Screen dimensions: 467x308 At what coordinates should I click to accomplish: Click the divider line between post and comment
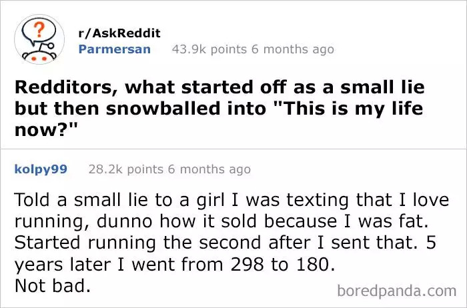coord(233,149)
